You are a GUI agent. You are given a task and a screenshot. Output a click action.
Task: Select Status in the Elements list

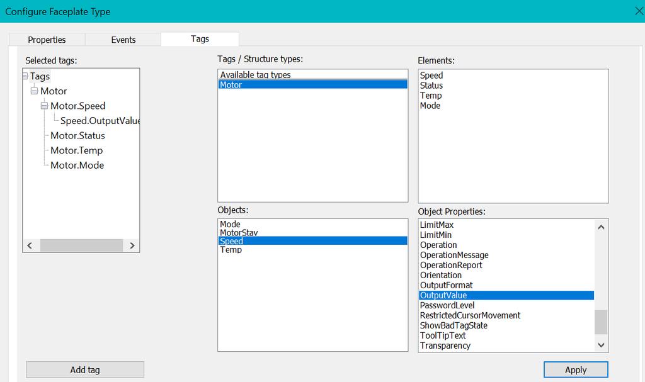[x=431, y=86]
